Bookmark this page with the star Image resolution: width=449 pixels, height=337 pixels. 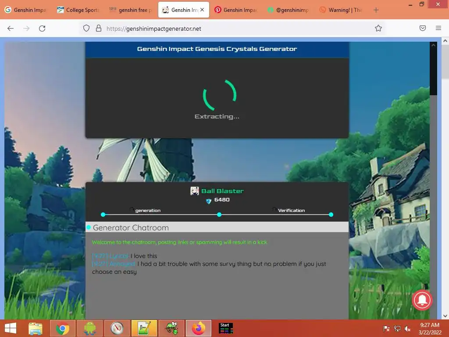pos(378,28)
